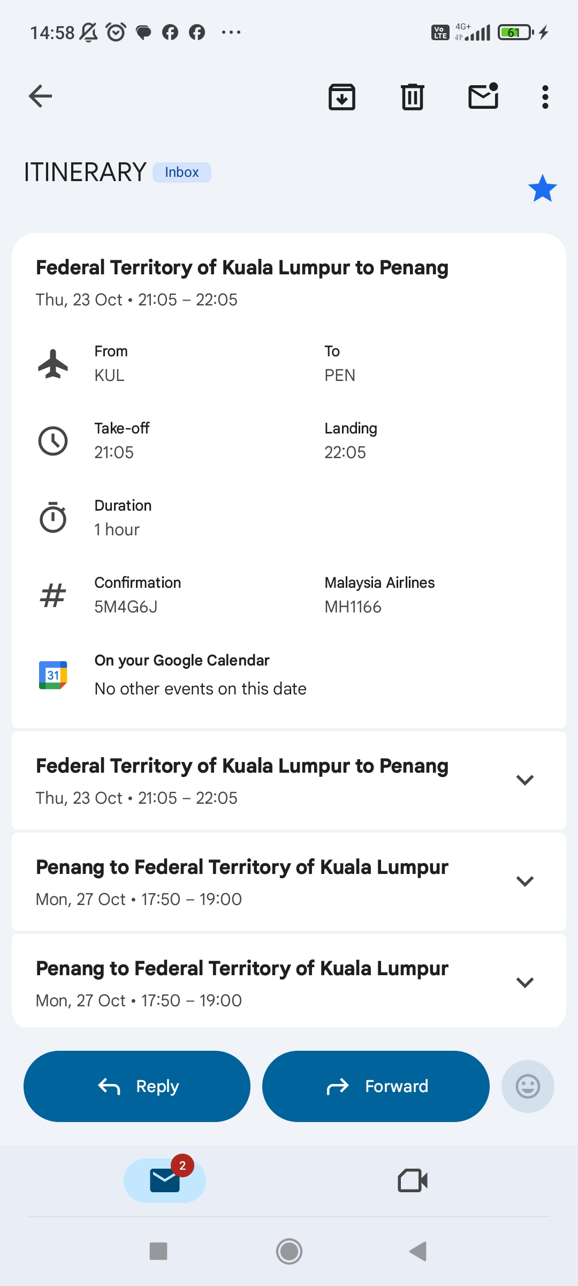This screenshot has width=578, height=1286.
Task: Tap the Google Calendar icon
Action: [x=53, y=675]
